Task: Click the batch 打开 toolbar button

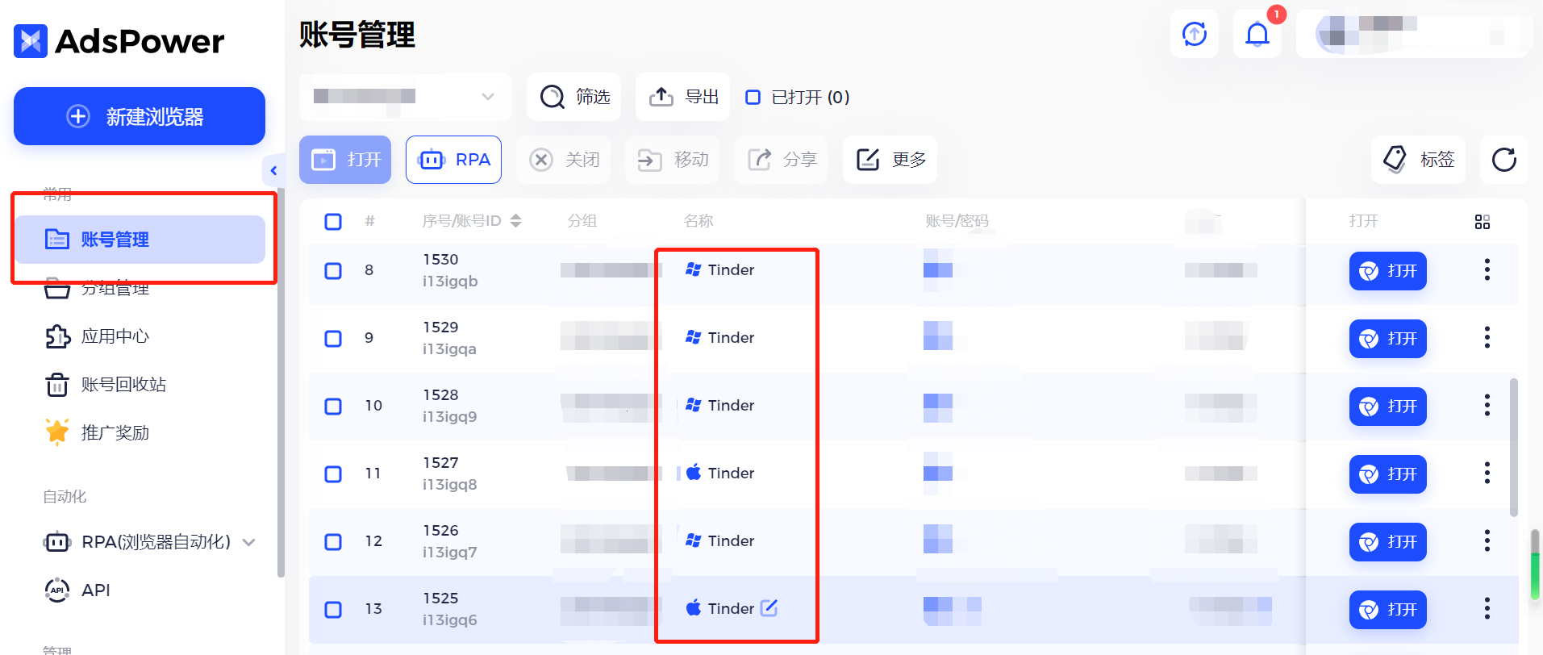Action: click(345, 160)
